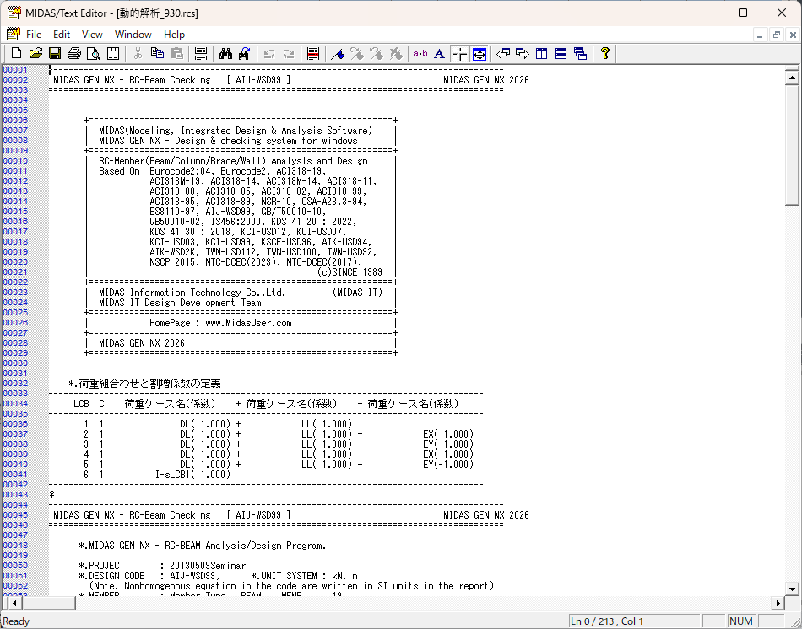
Task: Save the document with floppy disk icon
Action: (x=55, y=54)
